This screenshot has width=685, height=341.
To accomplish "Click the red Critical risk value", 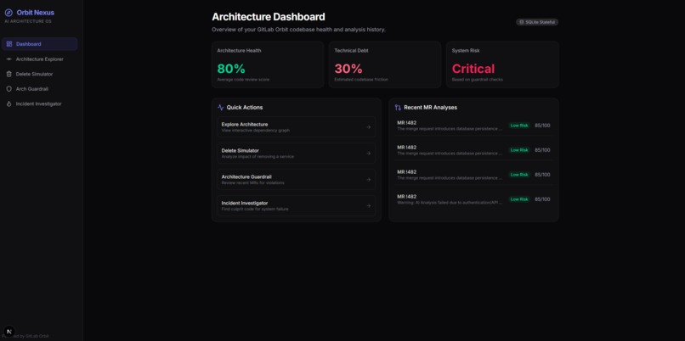I will tap(473, 69).
